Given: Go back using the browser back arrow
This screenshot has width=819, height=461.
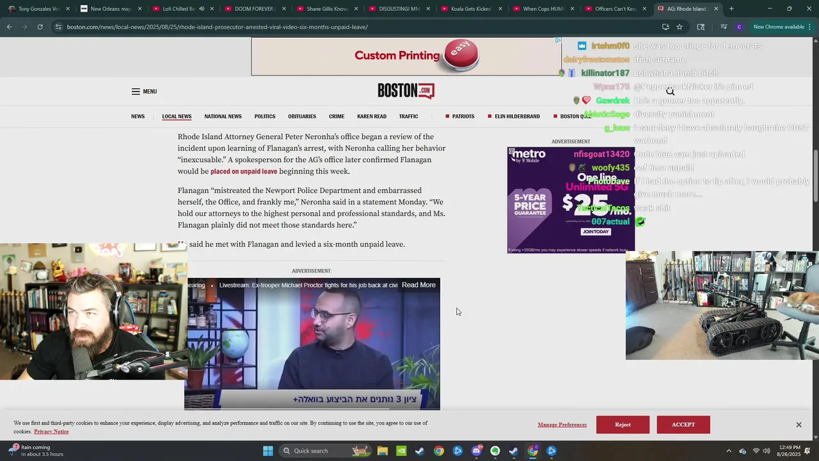Looking at the screenshot, I should 9,27.
